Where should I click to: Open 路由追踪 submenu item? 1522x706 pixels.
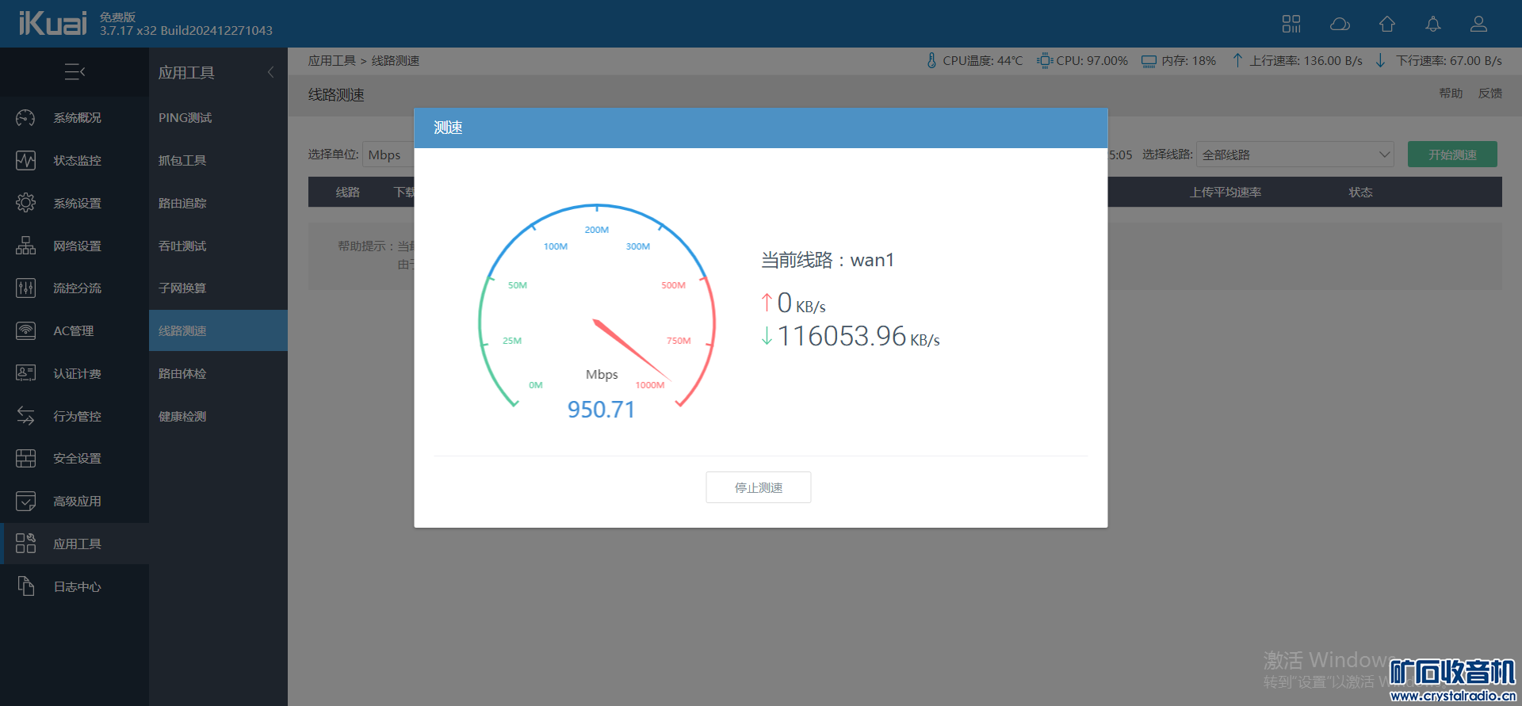182,203
